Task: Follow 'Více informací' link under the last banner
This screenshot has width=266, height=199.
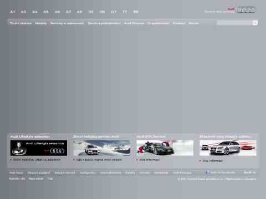Action: [212, 161]
